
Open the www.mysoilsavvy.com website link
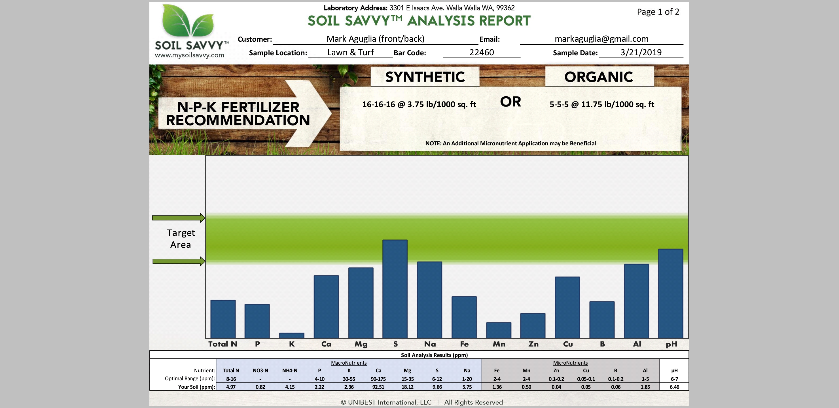[190, 55]
